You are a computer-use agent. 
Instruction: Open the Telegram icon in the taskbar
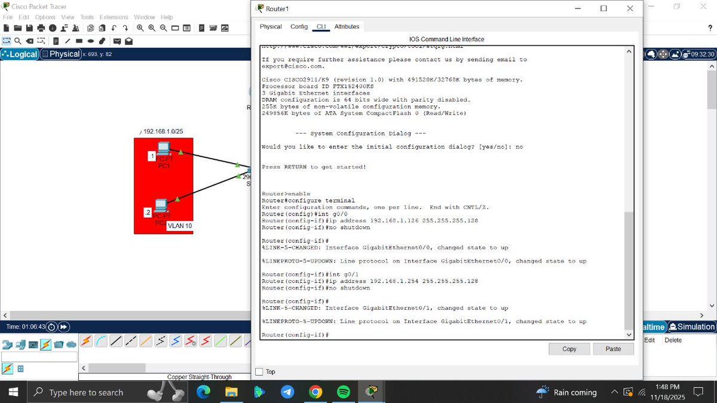[287, 392]
